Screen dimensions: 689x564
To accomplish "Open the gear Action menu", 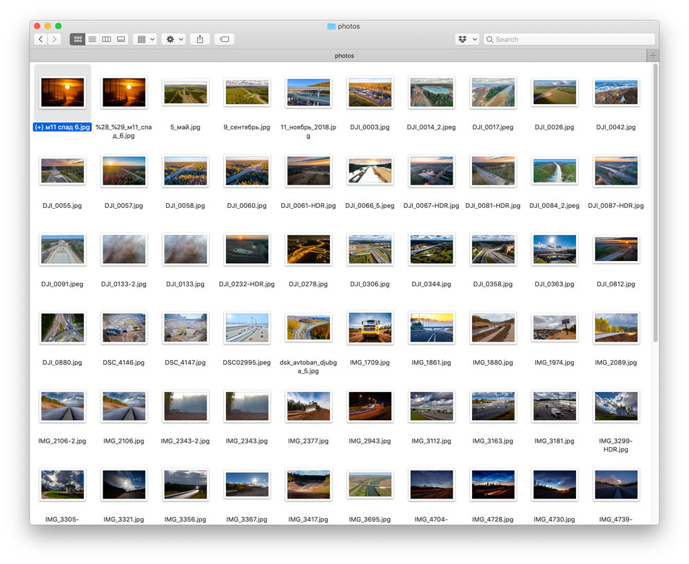I will click(x=174, y=39).
